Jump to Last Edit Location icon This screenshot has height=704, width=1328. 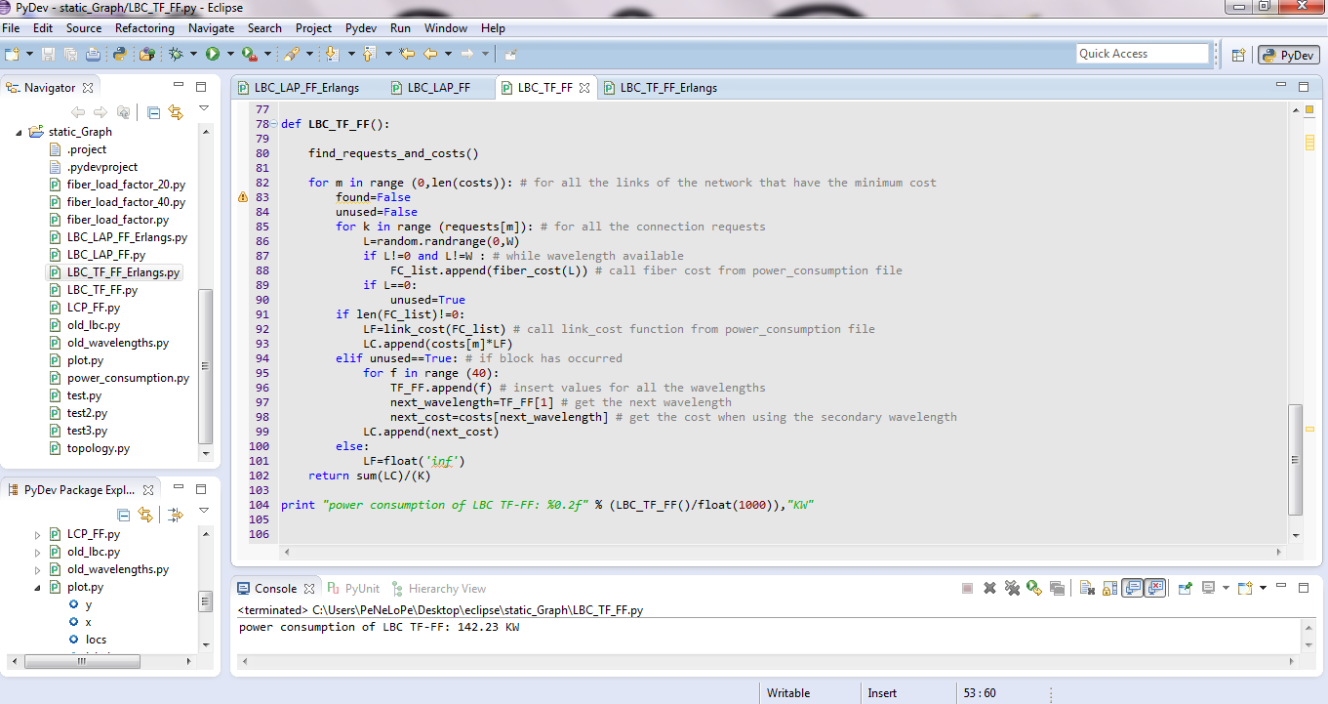coord(407,54)
